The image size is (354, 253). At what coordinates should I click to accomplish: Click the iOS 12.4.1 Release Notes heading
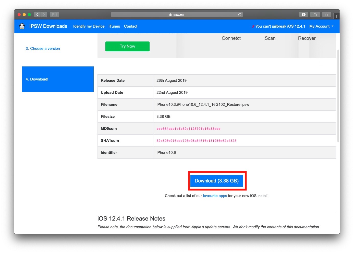pos(131,218)
